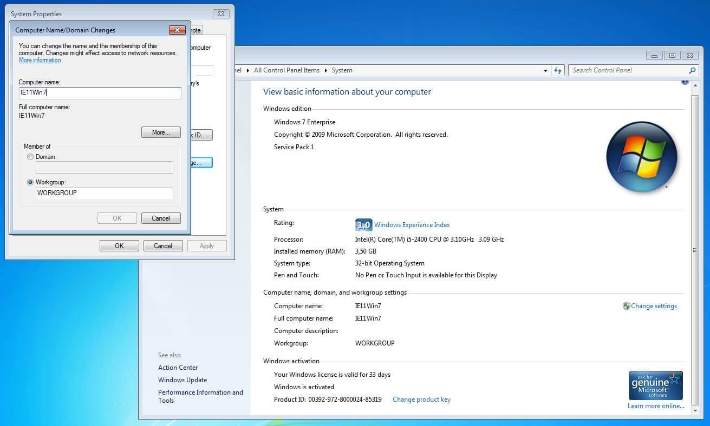Click the genuine Microsoft software badge
Viewport: 710px width, 426px height.
tap(655, 385)
